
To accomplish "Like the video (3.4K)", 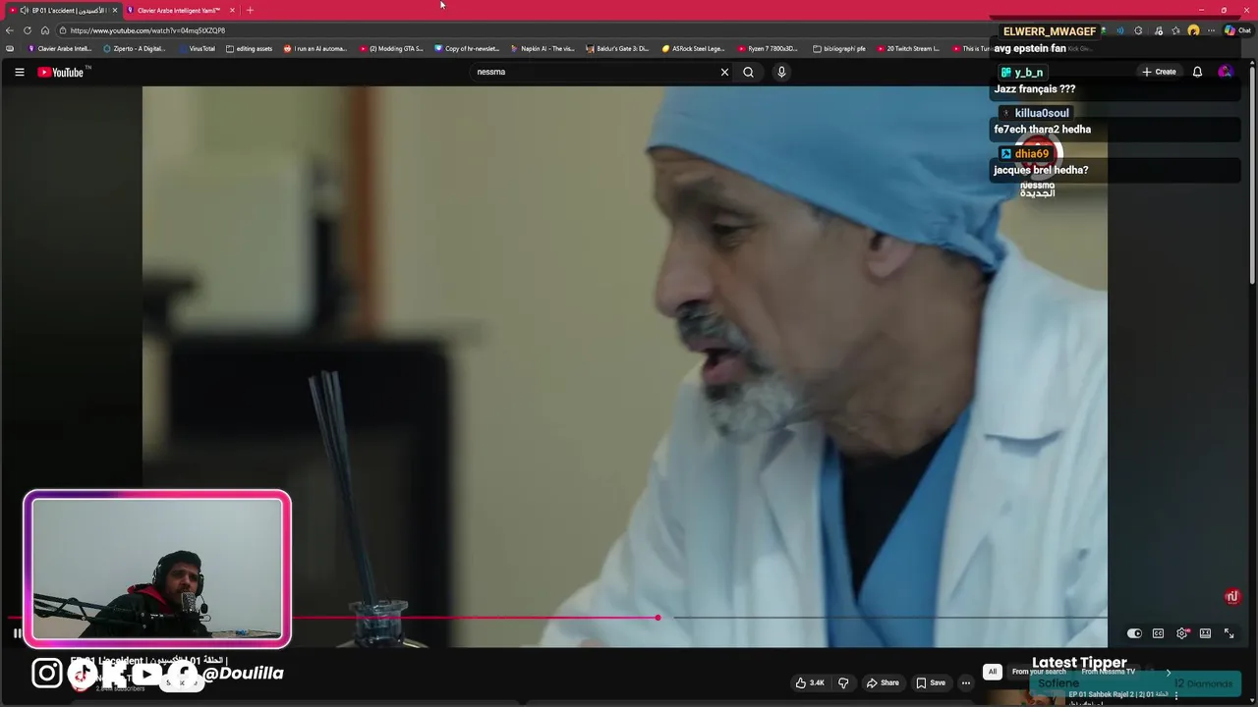I will click(x=810, y=683).
